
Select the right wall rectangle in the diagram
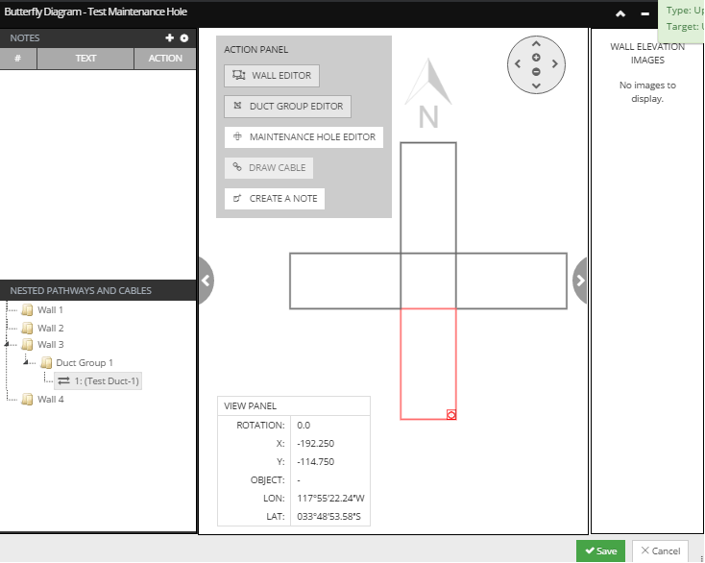tap(512, 281)
